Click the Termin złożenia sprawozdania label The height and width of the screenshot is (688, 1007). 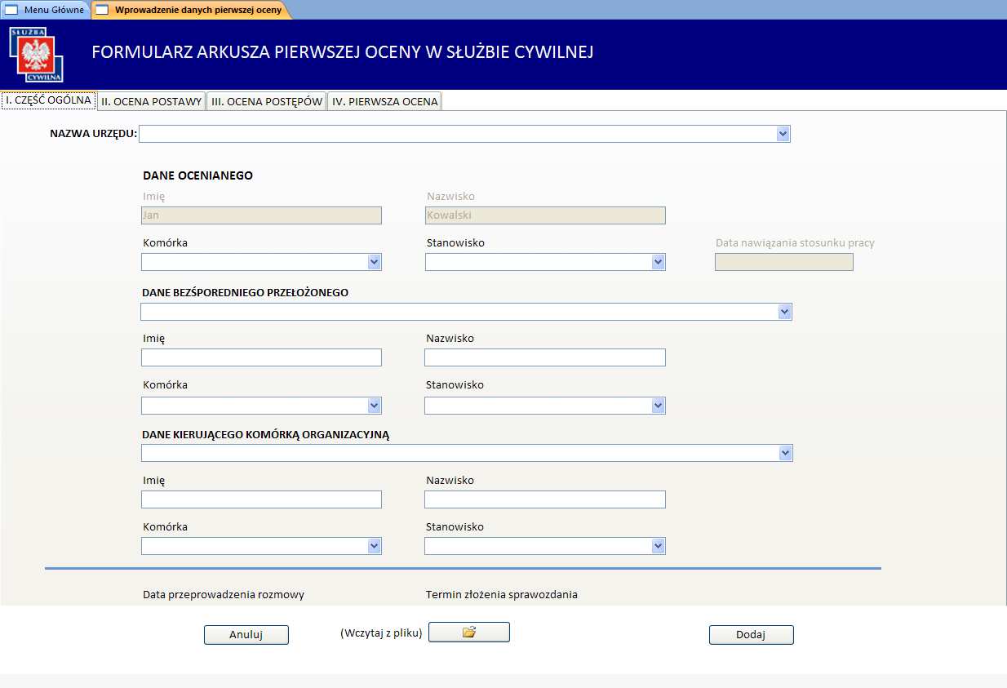(x=502, y=595)
